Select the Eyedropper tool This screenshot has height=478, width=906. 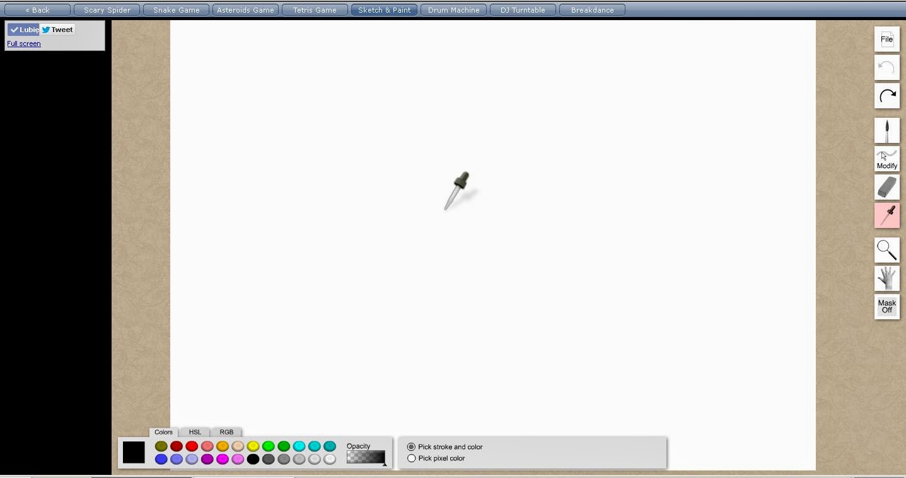tap(886, 215)
